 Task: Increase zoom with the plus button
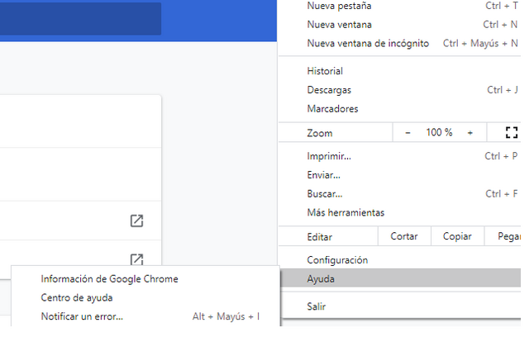click(470, 133)
